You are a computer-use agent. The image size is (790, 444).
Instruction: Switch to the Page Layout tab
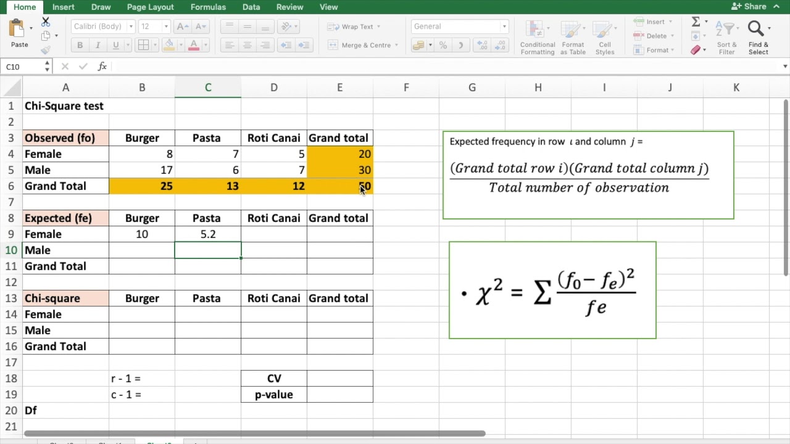(x=149, y=7)
